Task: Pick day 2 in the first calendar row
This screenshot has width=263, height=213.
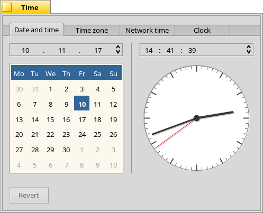Action: 66,89
